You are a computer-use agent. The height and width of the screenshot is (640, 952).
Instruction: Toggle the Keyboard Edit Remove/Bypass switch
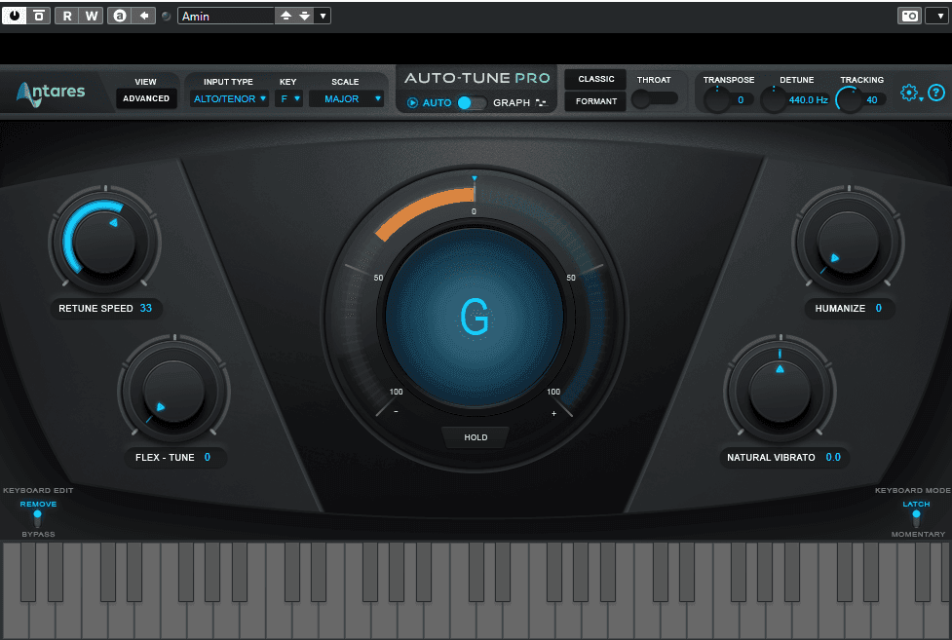click(x=37, y=518)
